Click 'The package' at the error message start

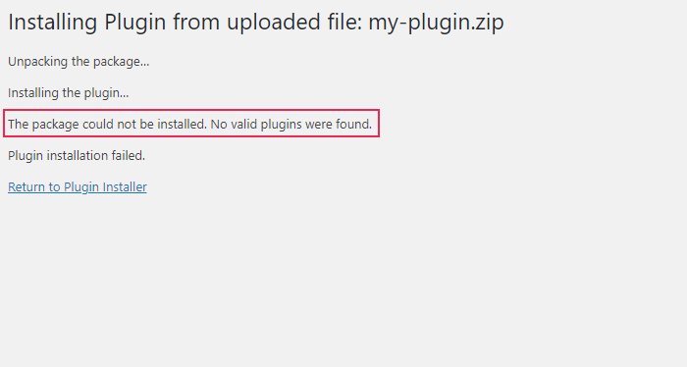tap(43, 125)
